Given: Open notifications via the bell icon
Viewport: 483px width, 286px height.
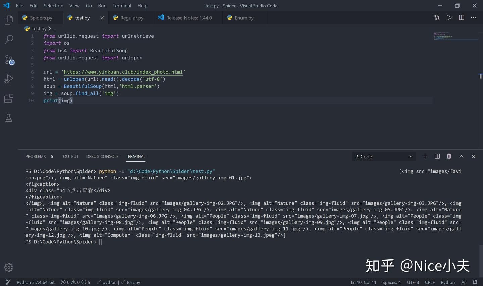Looking at the screenshot, I should [x=475, y=282].
